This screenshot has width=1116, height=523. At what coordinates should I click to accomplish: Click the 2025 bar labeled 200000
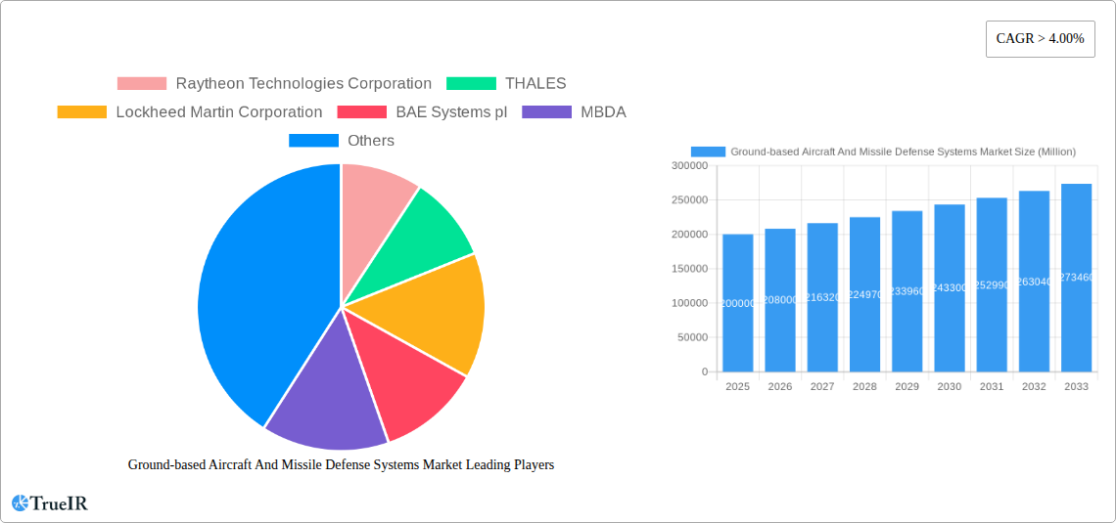737,303
